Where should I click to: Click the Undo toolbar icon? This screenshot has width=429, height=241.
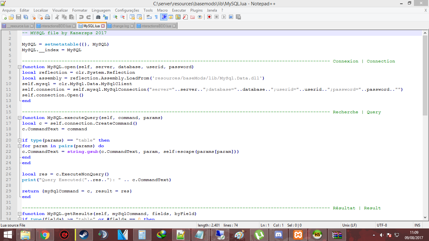pyautogui.click(x=81, y=17)
